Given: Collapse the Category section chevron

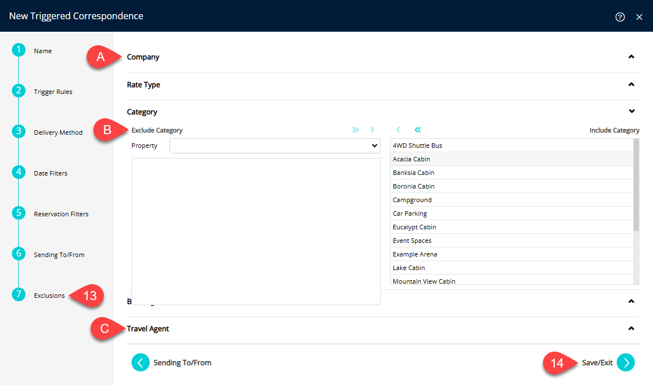Looking at the screenshot, I should click(632, 111).
